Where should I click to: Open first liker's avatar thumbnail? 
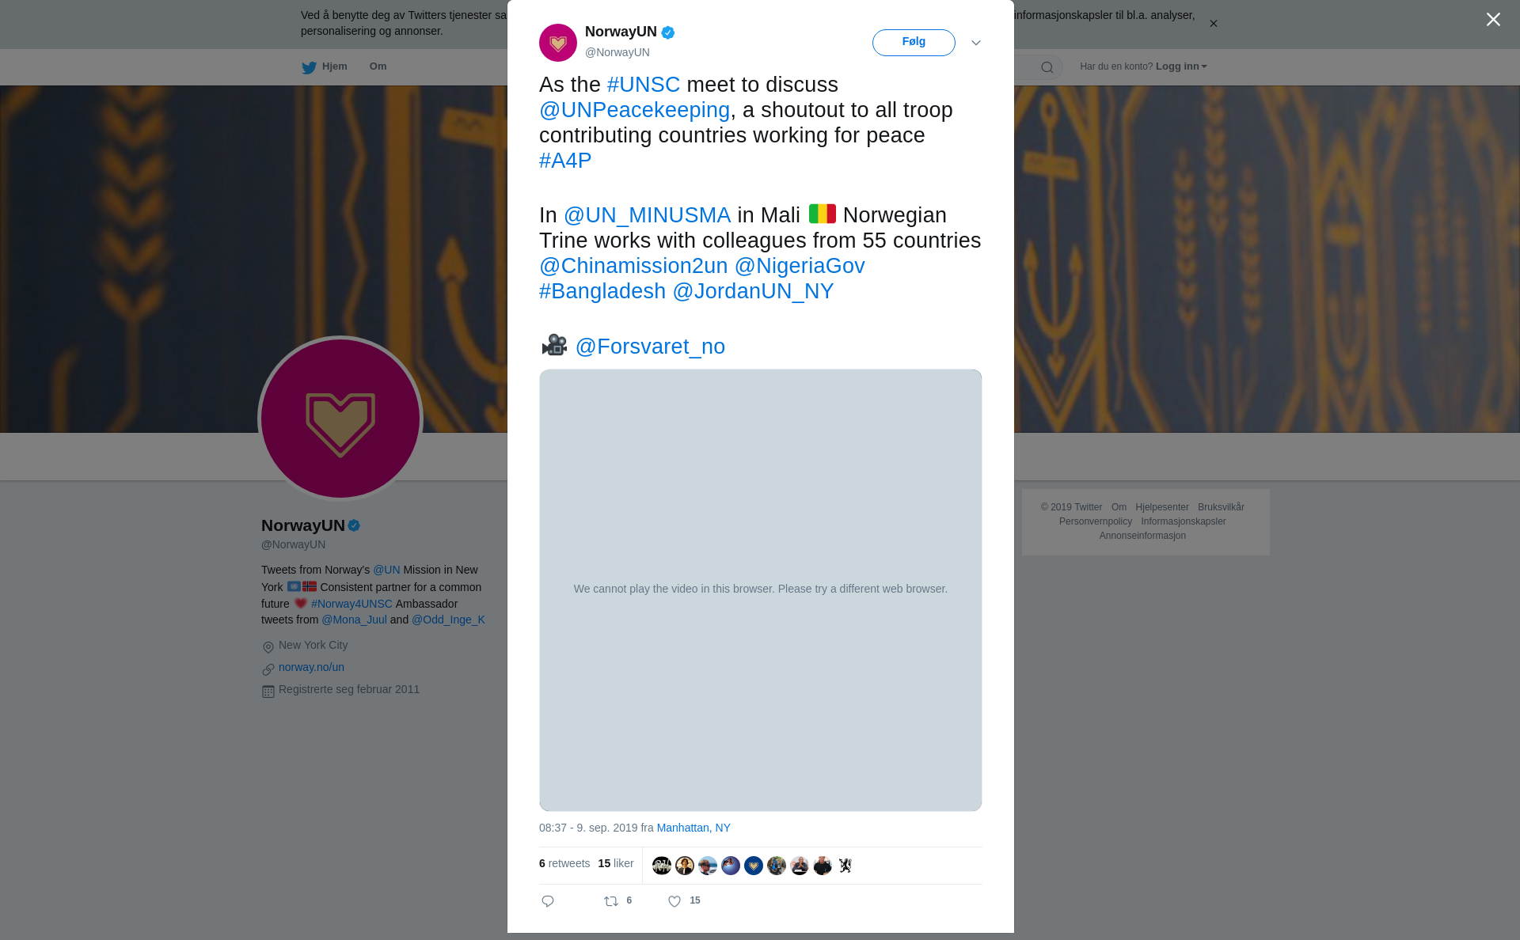[662, 866]
